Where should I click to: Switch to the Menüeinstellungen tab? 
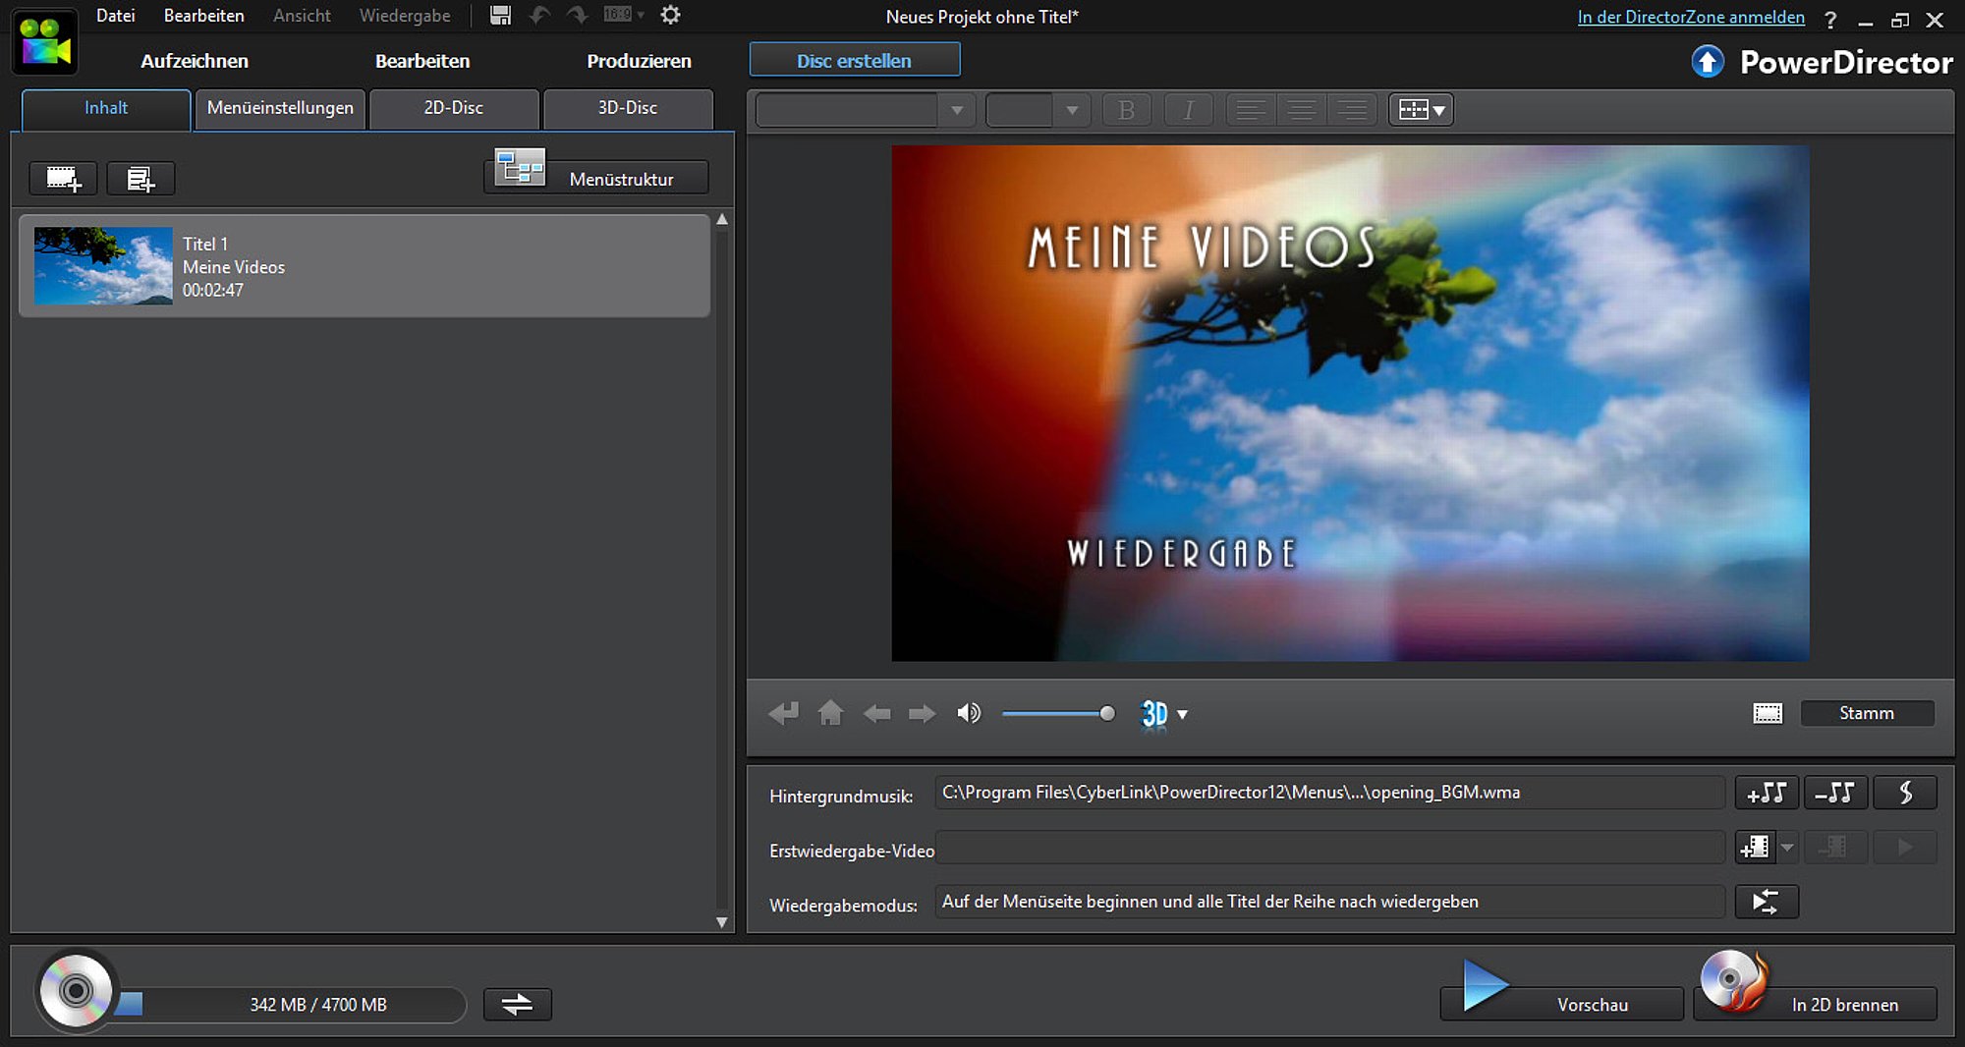280,108
